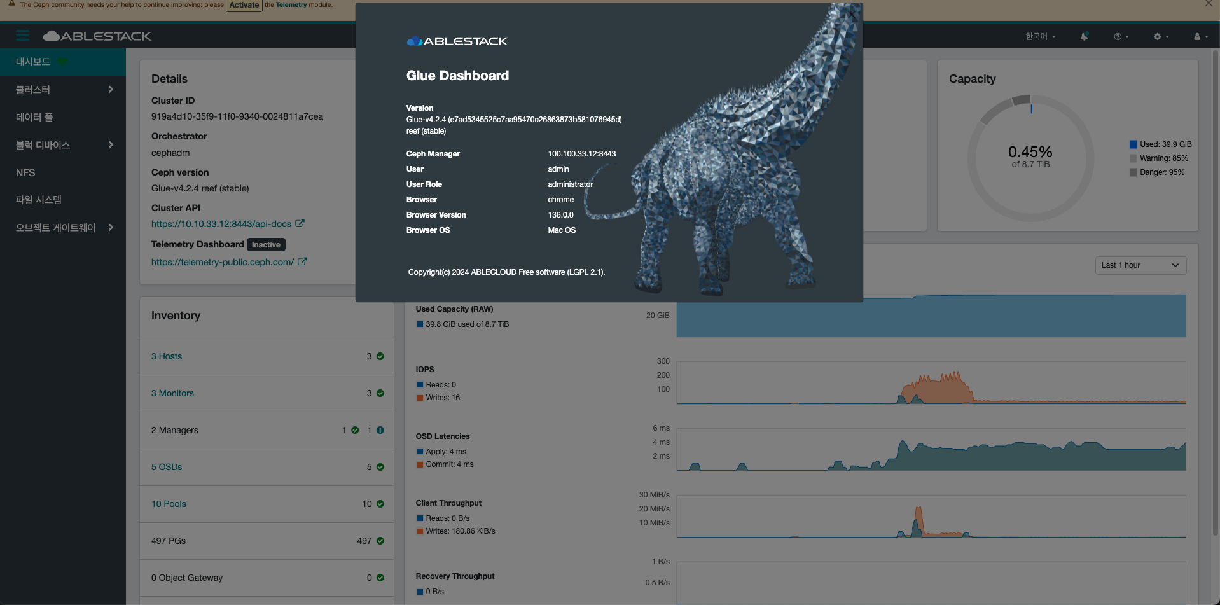This screenshot has width=1220, height=605.
Task: Open NFS in the sidebar
Action: tap(63, 172)
